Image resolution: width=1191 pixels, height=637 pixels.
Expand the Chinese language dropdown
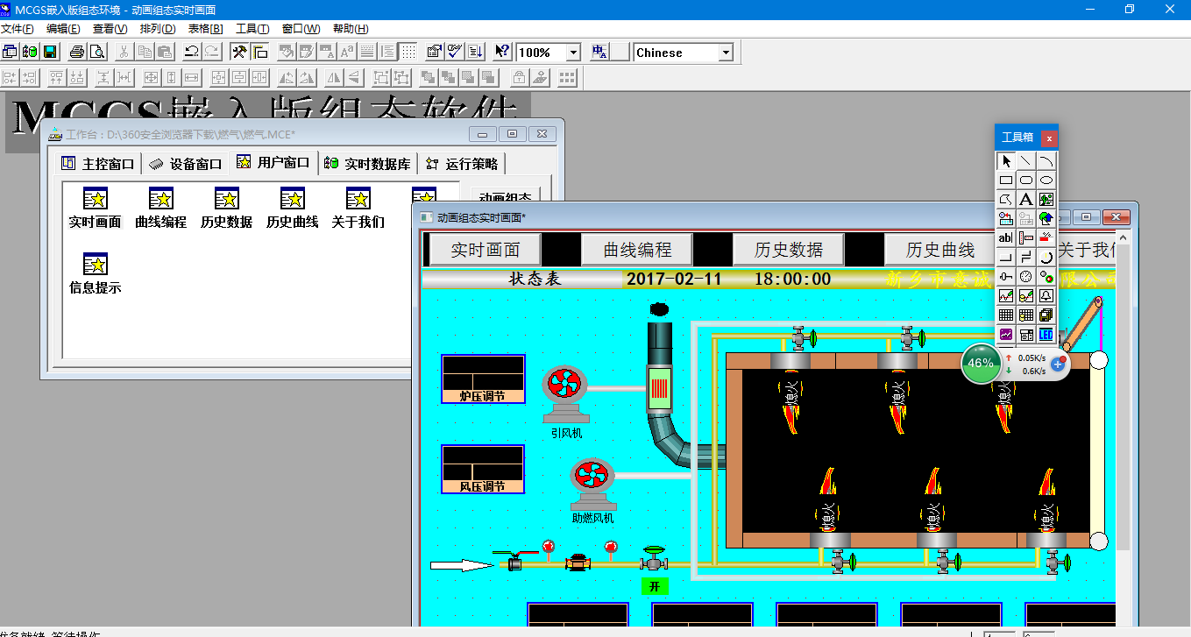click(x=726, y=53)
